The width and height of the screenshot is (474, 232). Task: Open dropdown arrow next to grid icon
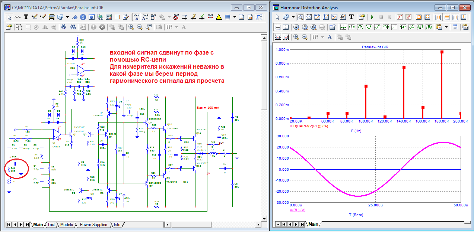click(234, 17)
